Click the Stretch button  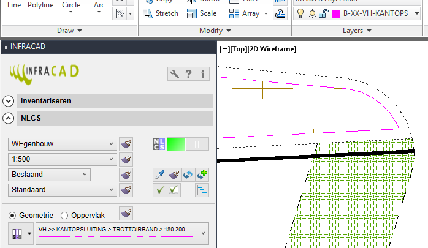[x=161, y=13]
